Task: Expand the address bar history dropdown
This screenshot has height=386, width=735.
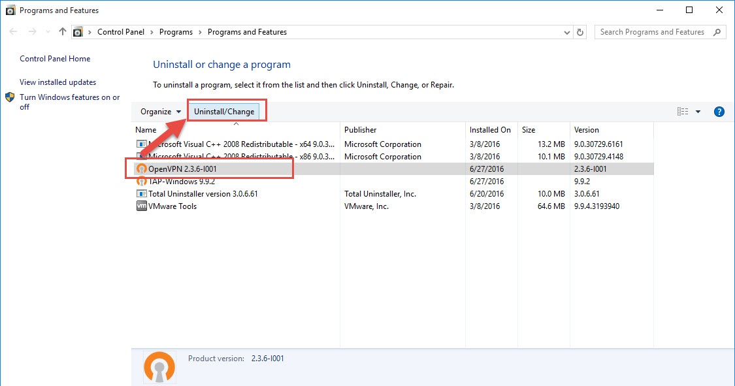Action: coord(566,32)
